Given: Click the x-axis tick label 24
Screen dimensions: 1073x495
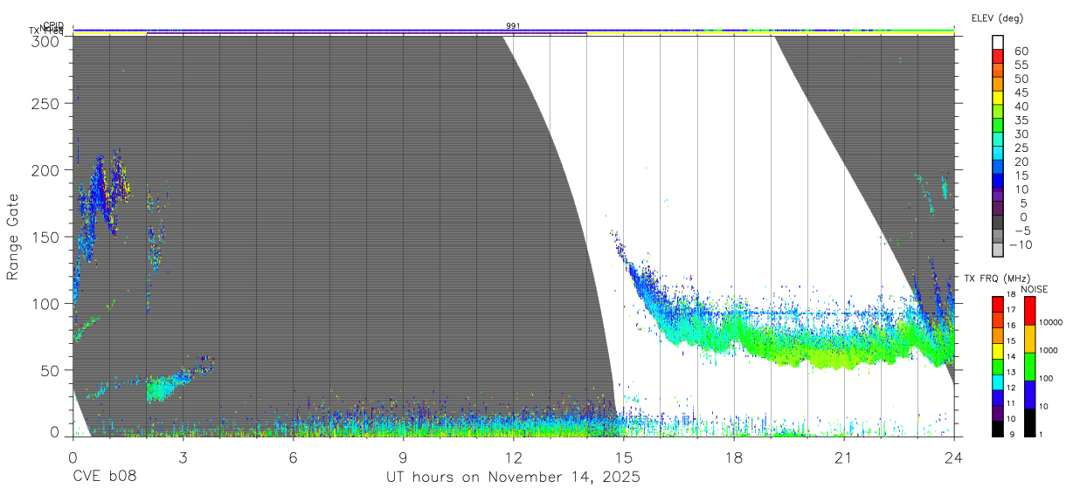Looking at the screenshot, I should (954, 457).
